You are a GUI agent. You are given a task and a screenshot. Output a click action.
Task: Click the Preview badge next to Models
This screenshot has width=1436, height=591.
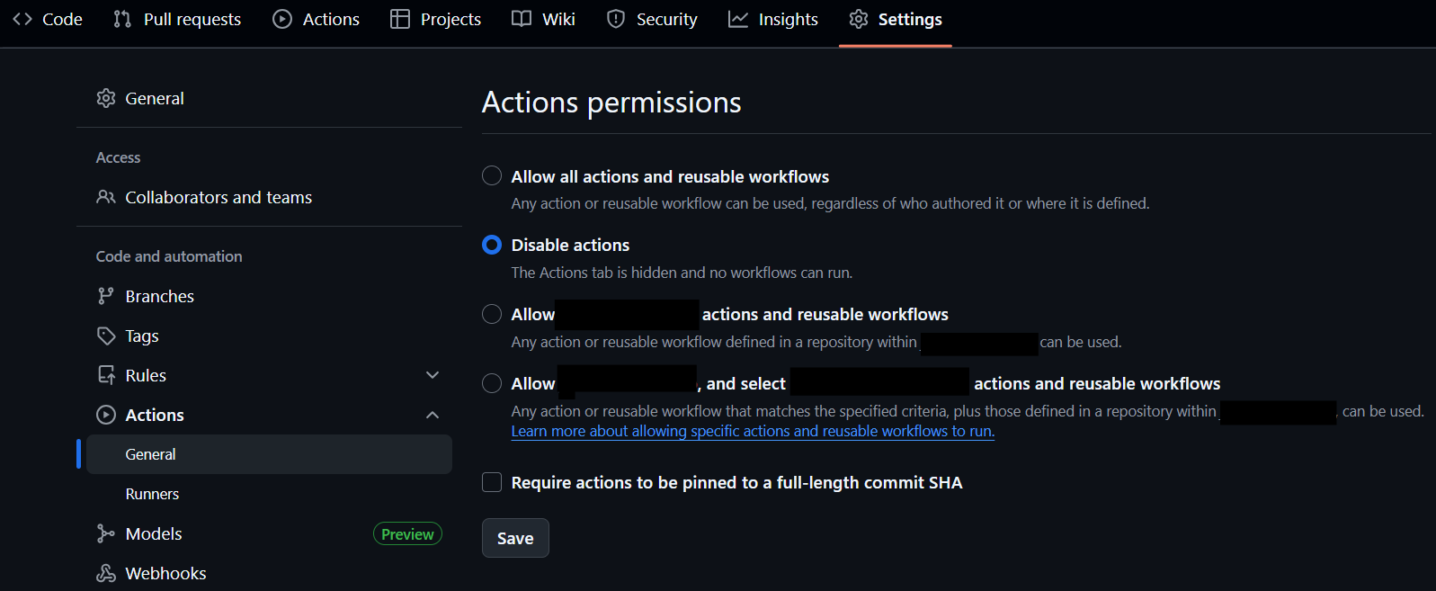pos(406,533)
